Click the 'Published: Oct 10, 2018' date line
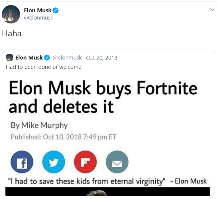The height and width of the screenshot is (199, 217). pos(63,137)
